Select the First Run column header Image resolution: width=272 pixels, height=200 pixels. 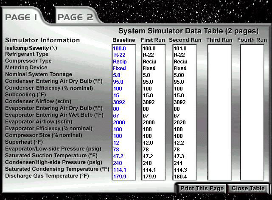tap(153, 40)
